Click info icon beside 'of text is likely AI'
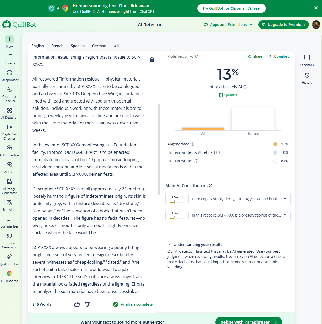322x324 pixels. [x=245, y=87]
